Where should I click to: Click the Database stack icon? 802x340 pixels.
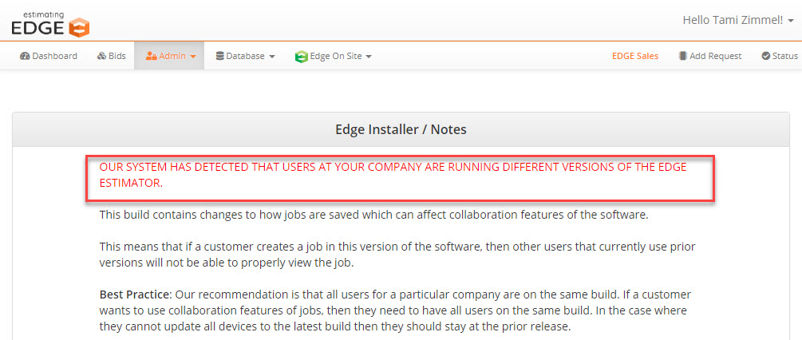click(x=220, y=56)
